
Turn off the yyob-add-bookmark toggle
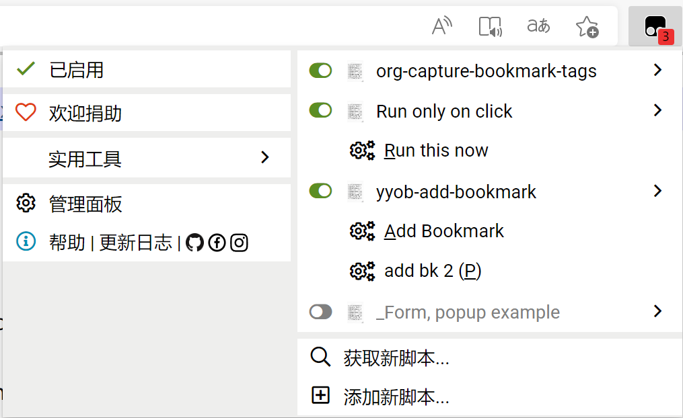(x=320, y=192)
